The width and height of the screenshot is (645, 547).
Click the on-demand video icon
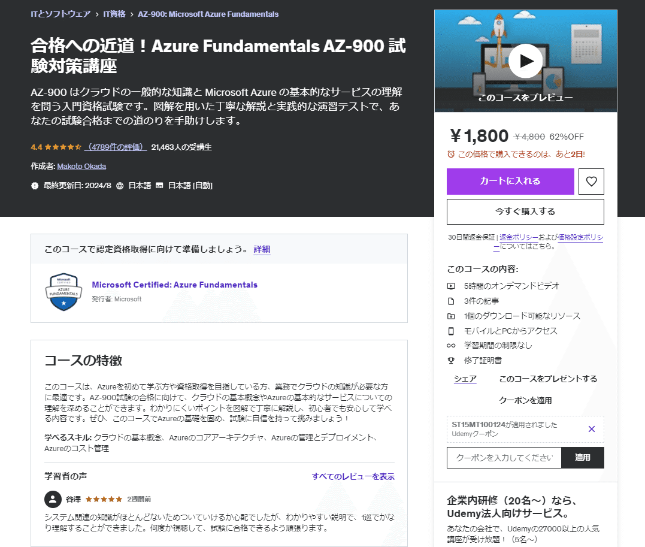coord(451,286)
